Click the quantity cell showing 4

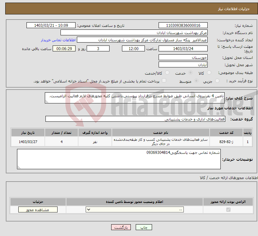(x=61, y=142)
